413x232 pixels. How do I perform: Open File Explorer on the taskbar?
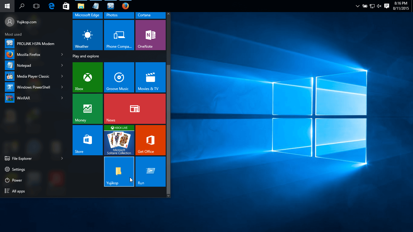click(x=81, y=6)
